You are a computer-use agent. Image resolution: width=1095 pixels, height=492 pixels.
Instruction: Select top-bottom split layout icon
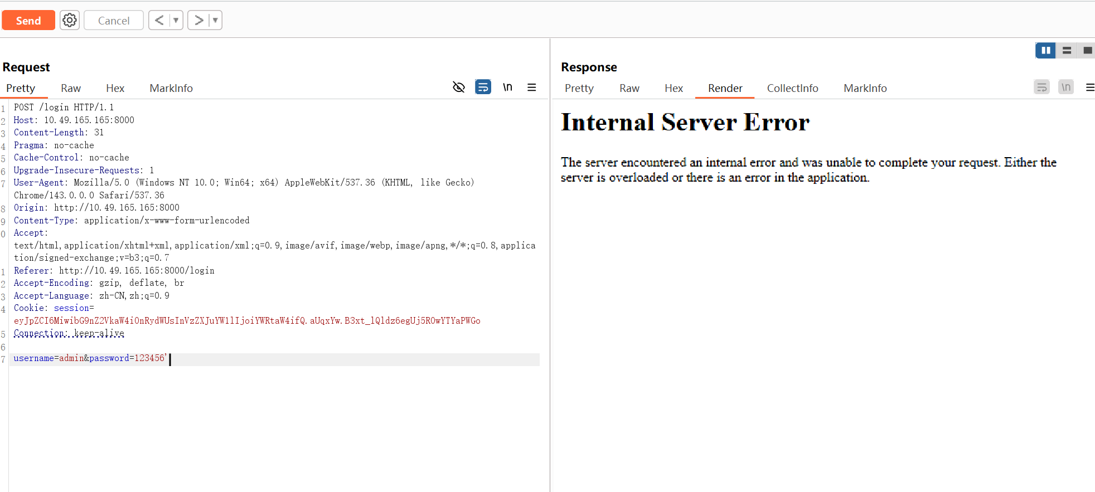[x=1067, y=51]
